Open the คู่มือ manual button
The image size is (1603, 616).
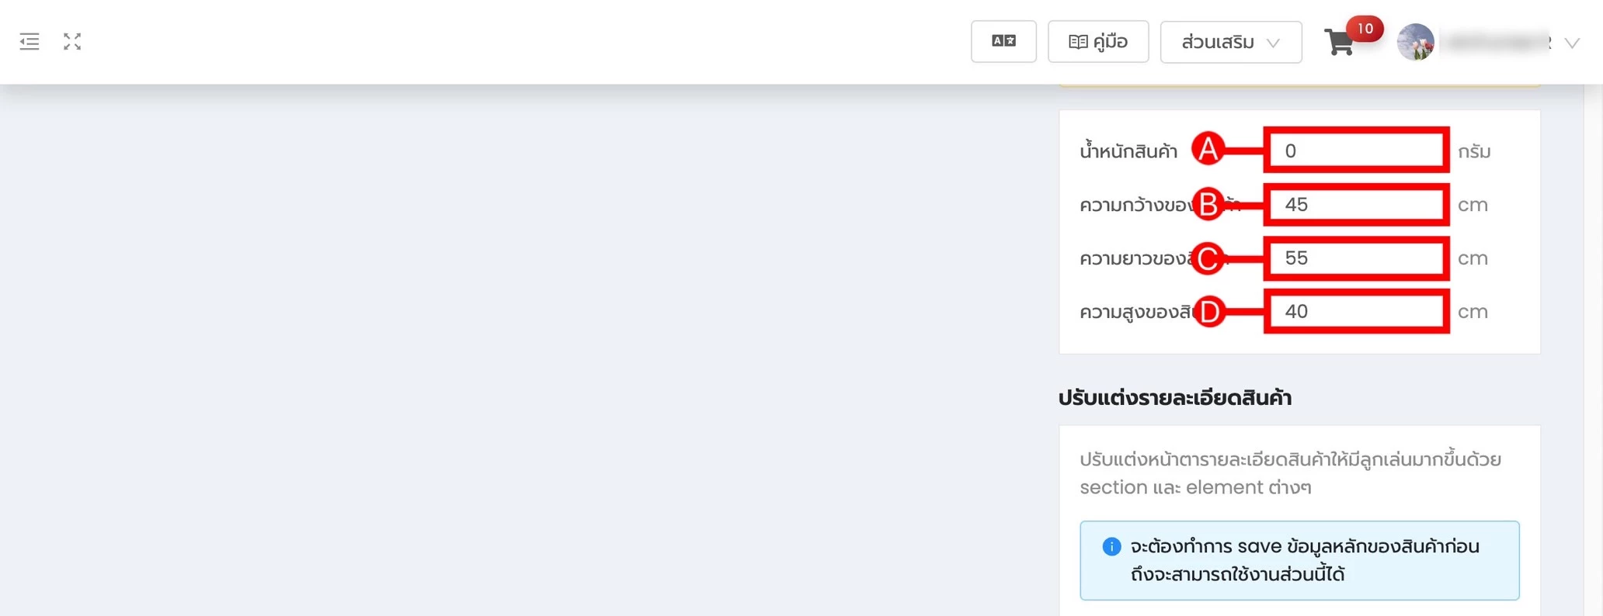[x=1098, y=41]
